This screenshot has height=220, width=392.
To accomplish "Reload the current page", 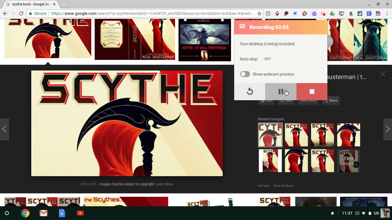I will (21, 13).
